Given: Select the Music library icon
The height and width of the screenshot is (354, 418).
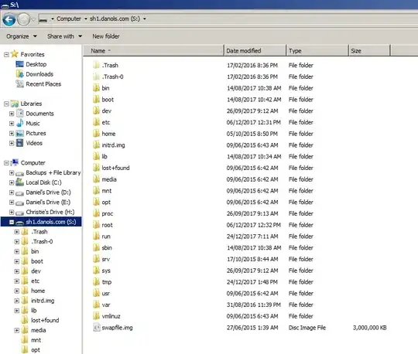Looking at the screenshot, I should pos(20,123).
